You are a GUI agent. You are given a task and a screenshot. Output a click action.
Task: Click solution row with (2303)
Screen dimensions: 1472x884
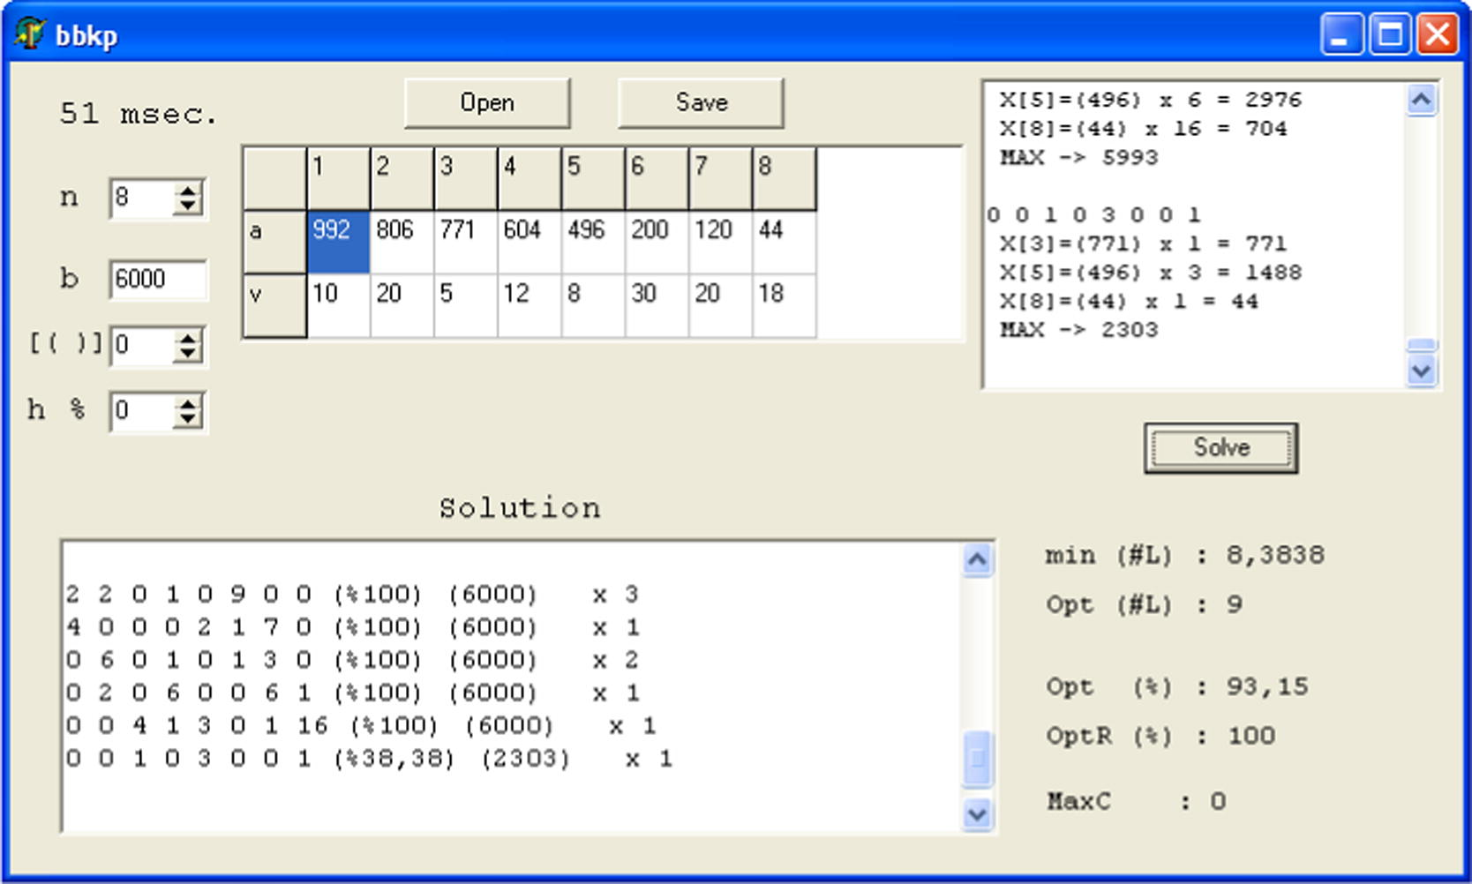(369, 759)
